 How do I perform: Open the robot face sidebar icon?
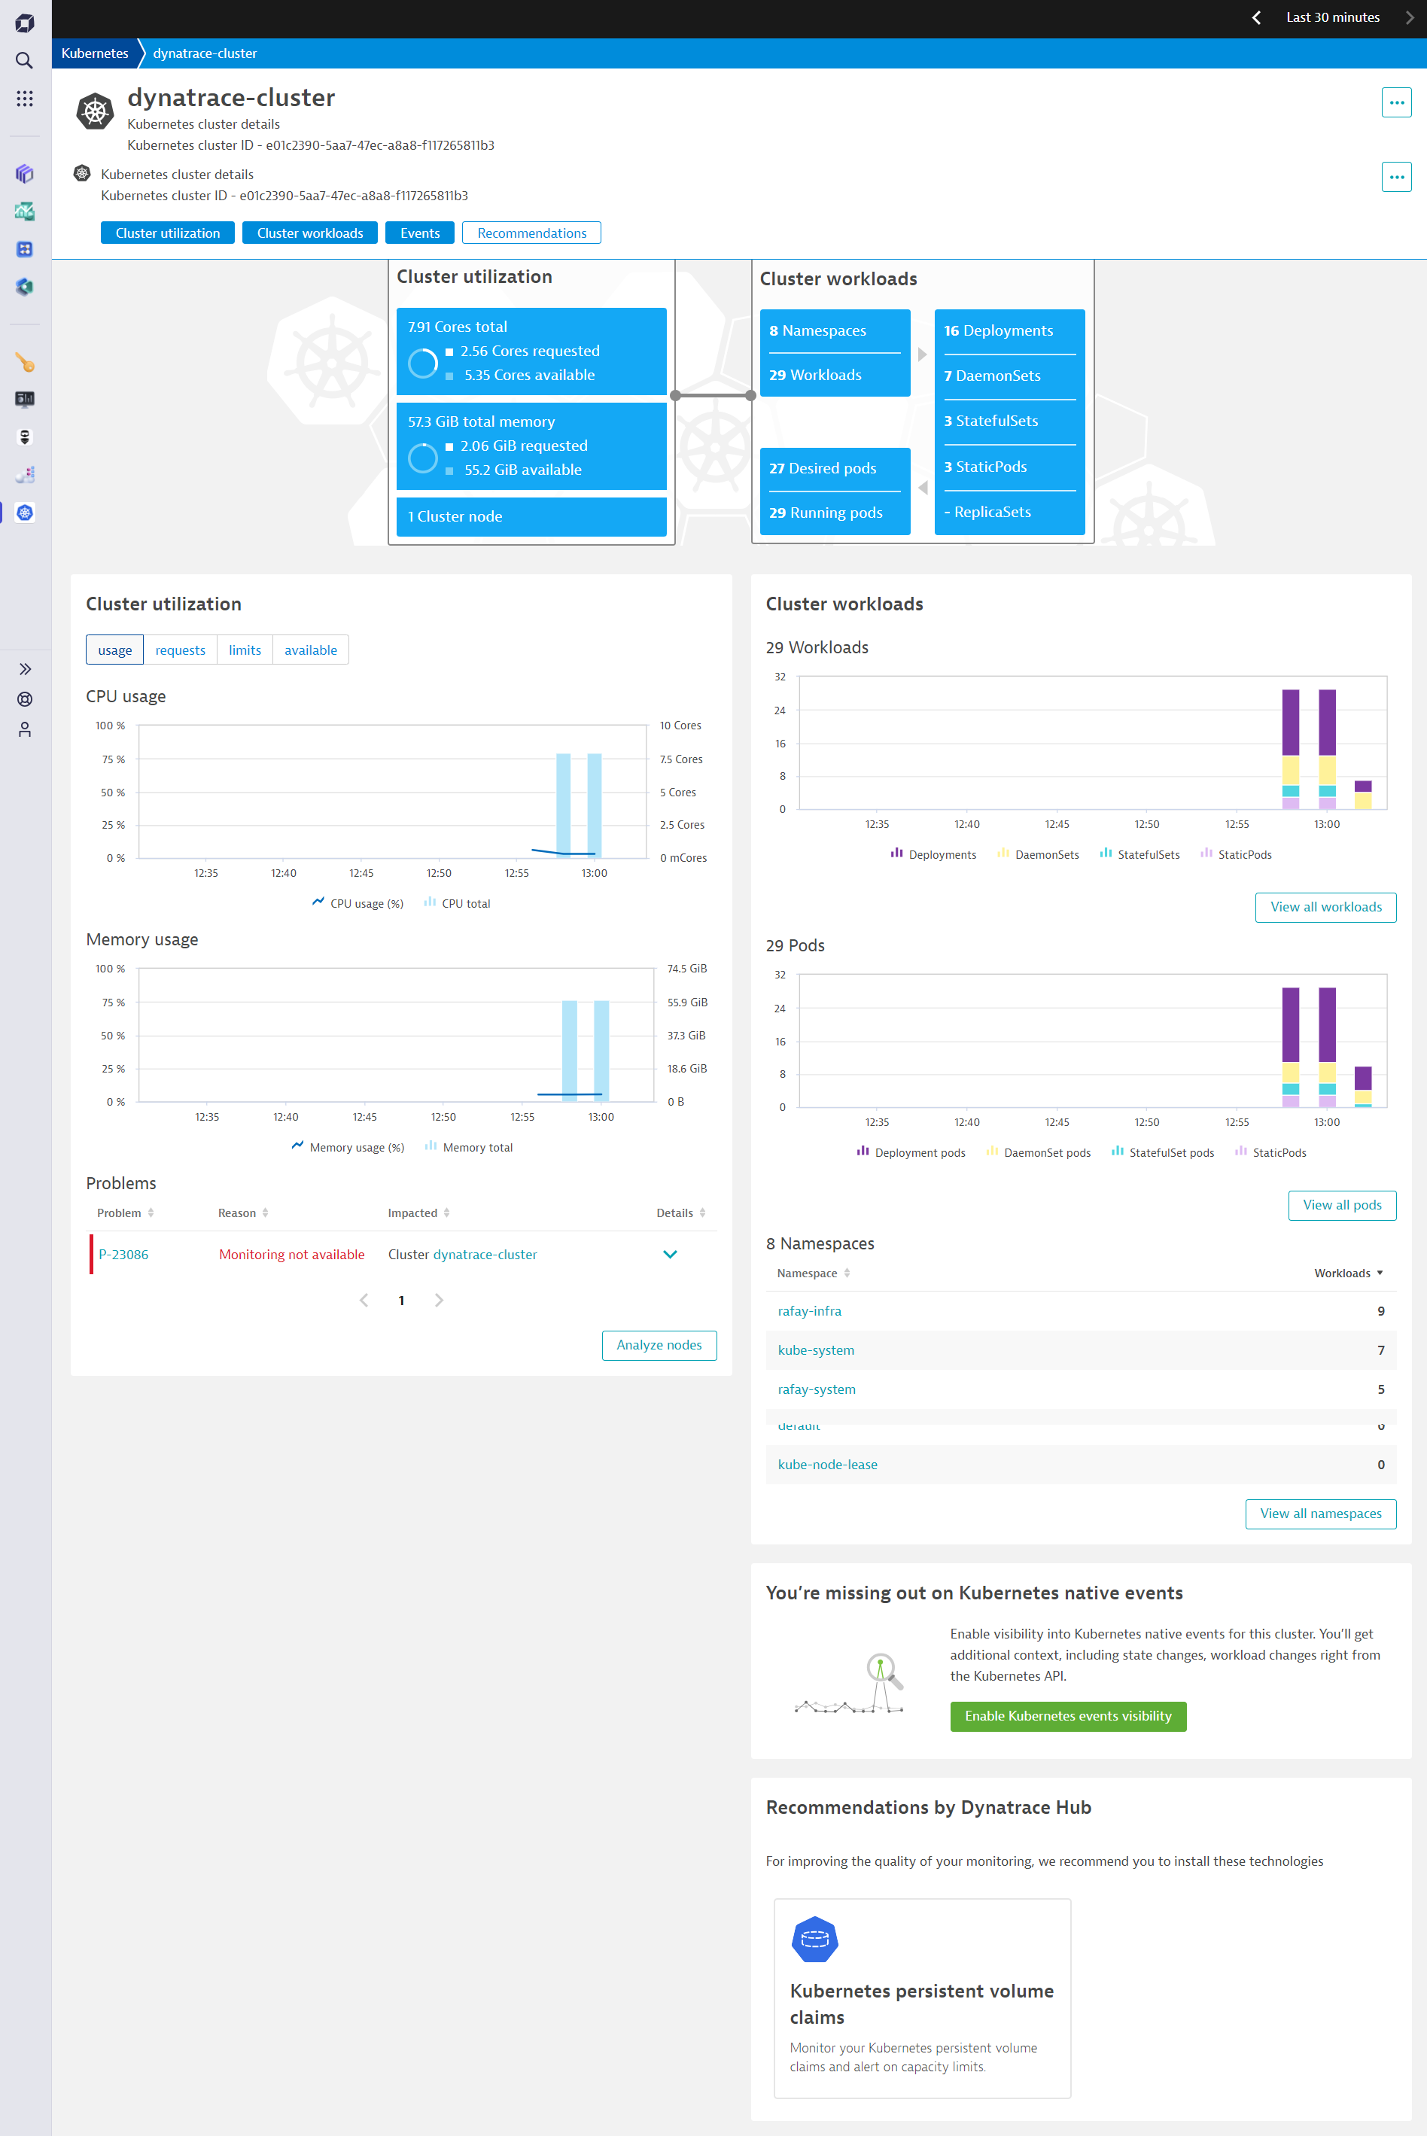(25, 437)
